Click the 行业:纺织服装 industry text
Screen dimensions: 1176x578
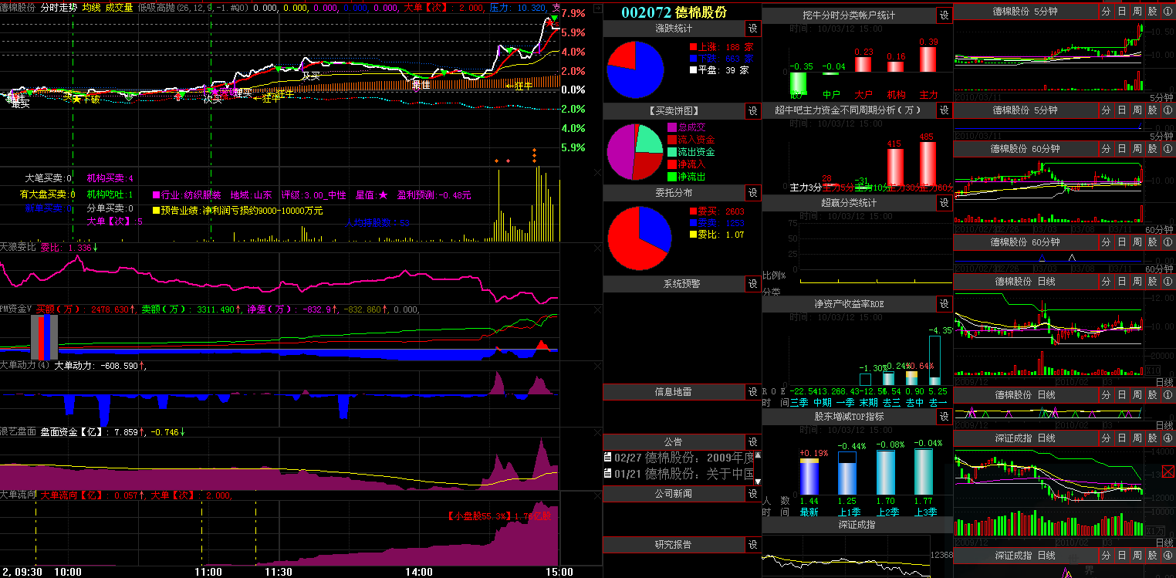point(187,195)
